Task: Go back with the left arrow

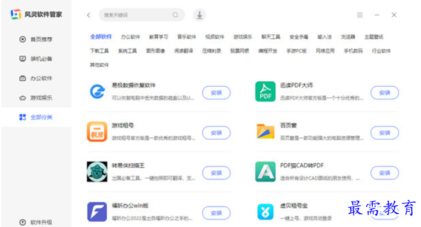Action: click(x=89, y=15)
